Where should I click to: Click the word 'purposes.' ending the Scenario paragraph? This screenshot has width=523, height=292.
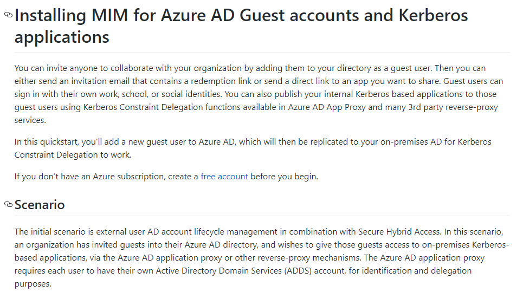(33, 284)
